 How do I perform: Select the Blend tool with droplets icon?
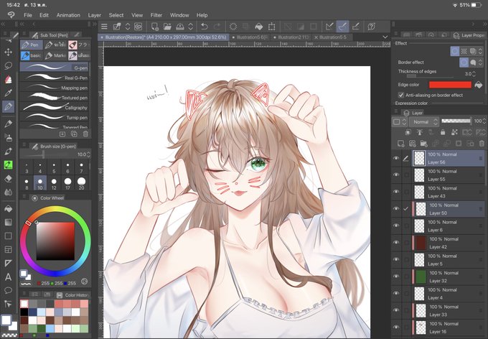click(x=9, y=192)
